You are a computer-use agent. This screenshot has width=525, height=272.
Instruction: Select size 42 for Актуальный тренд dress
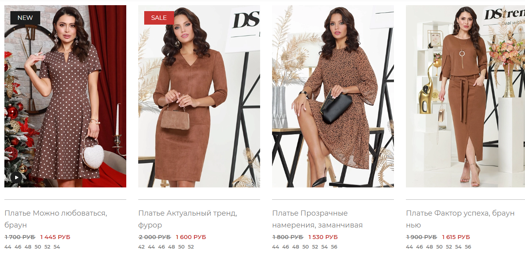141,247
